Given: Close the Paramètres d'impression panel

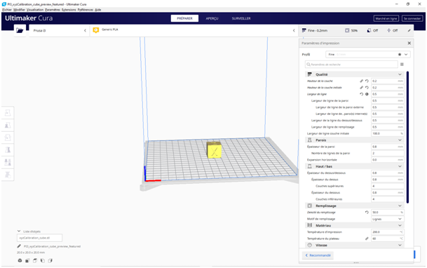Looking at the screenshot, I should click(409, 43).
